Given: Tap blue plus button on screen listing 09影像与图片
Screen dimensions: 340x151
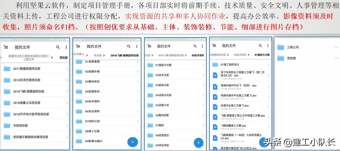Looking at the screenshot, I should pos(133,142).
